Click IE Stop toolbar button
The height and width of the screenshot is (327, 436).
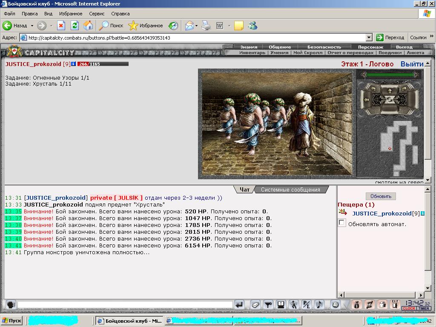(x=61, y=26)
